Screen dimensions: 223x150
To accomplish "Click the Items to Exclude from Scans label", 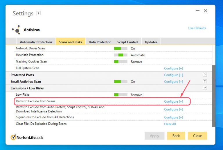I will (35, 101).
